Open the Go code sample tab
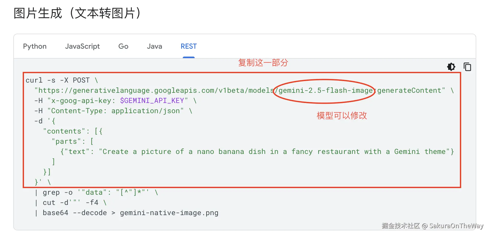This screenshot has width=490, height=236. [x=123, y=46]
